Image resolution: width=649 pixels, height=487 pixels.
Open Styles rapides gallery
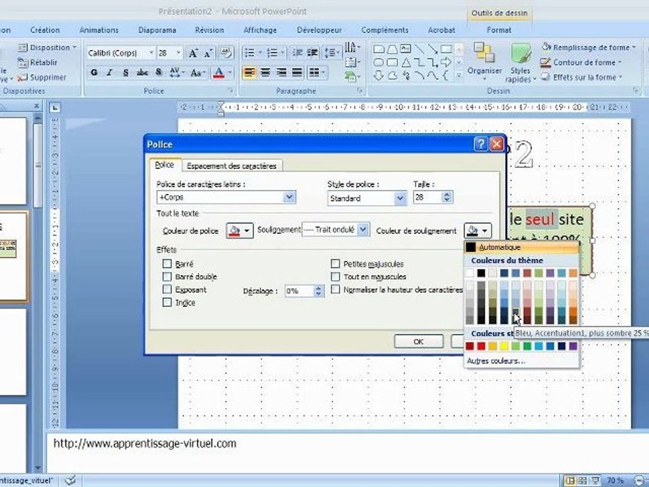point(521,63)
